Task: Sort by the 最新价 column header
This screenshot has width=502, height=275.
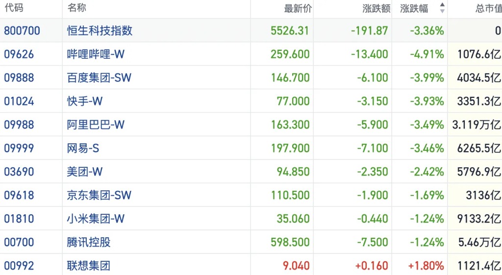Action: coord(298,8)
